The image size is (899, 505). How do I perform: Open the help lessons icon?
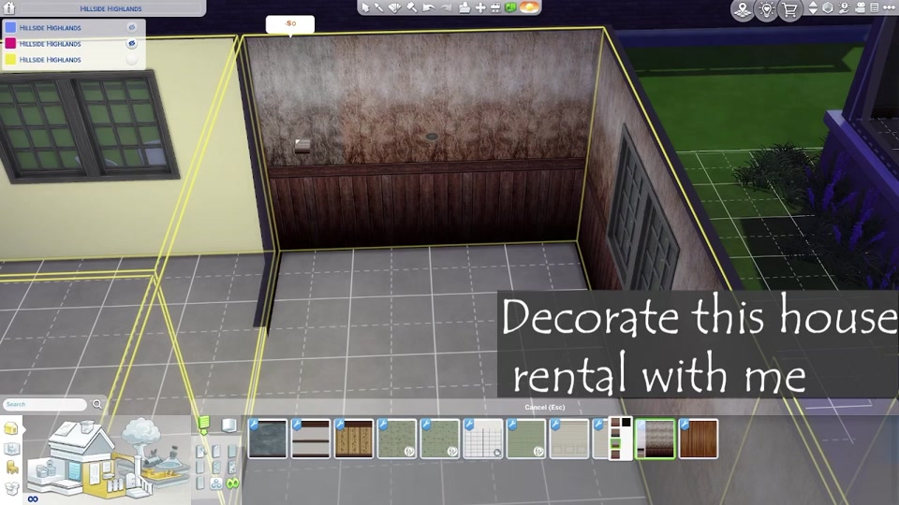coord(844,8)
